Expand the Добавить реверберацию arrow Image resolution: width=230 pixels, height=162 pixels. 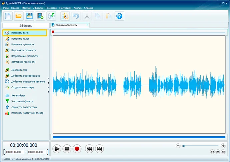pyautogui.click(x=48, y=79)
